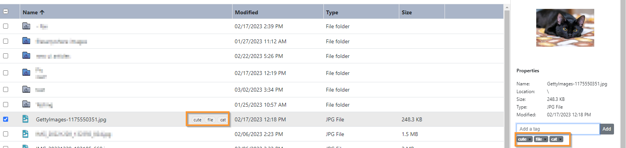Open the black cat preview thumbnail
The width and height of the screenshot is (626, 148).
pyautogui.click(x=565, y=28)
